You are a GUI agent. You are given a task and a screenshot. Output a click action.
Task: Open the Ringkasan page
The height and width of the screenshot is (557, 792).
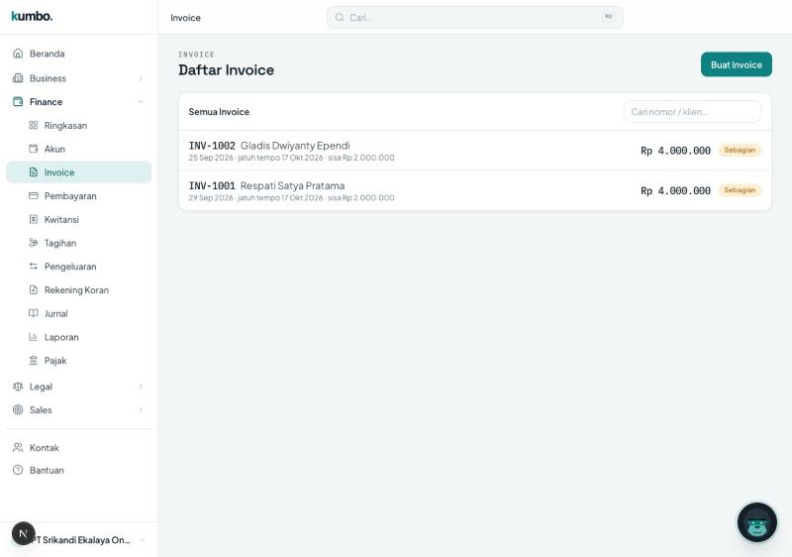(x=79, y=125)
